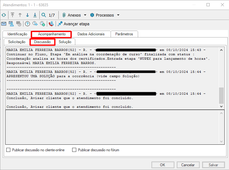This screenshot has width=229, height=170.
Task: Go to the first record arrow
Action: (x=12, y=15)
